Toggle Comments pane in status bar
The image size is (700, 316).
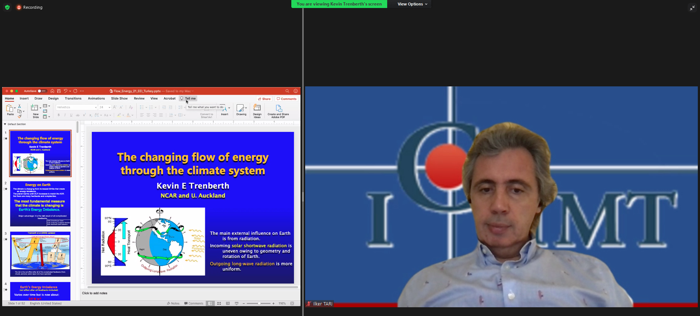(194, 303)
